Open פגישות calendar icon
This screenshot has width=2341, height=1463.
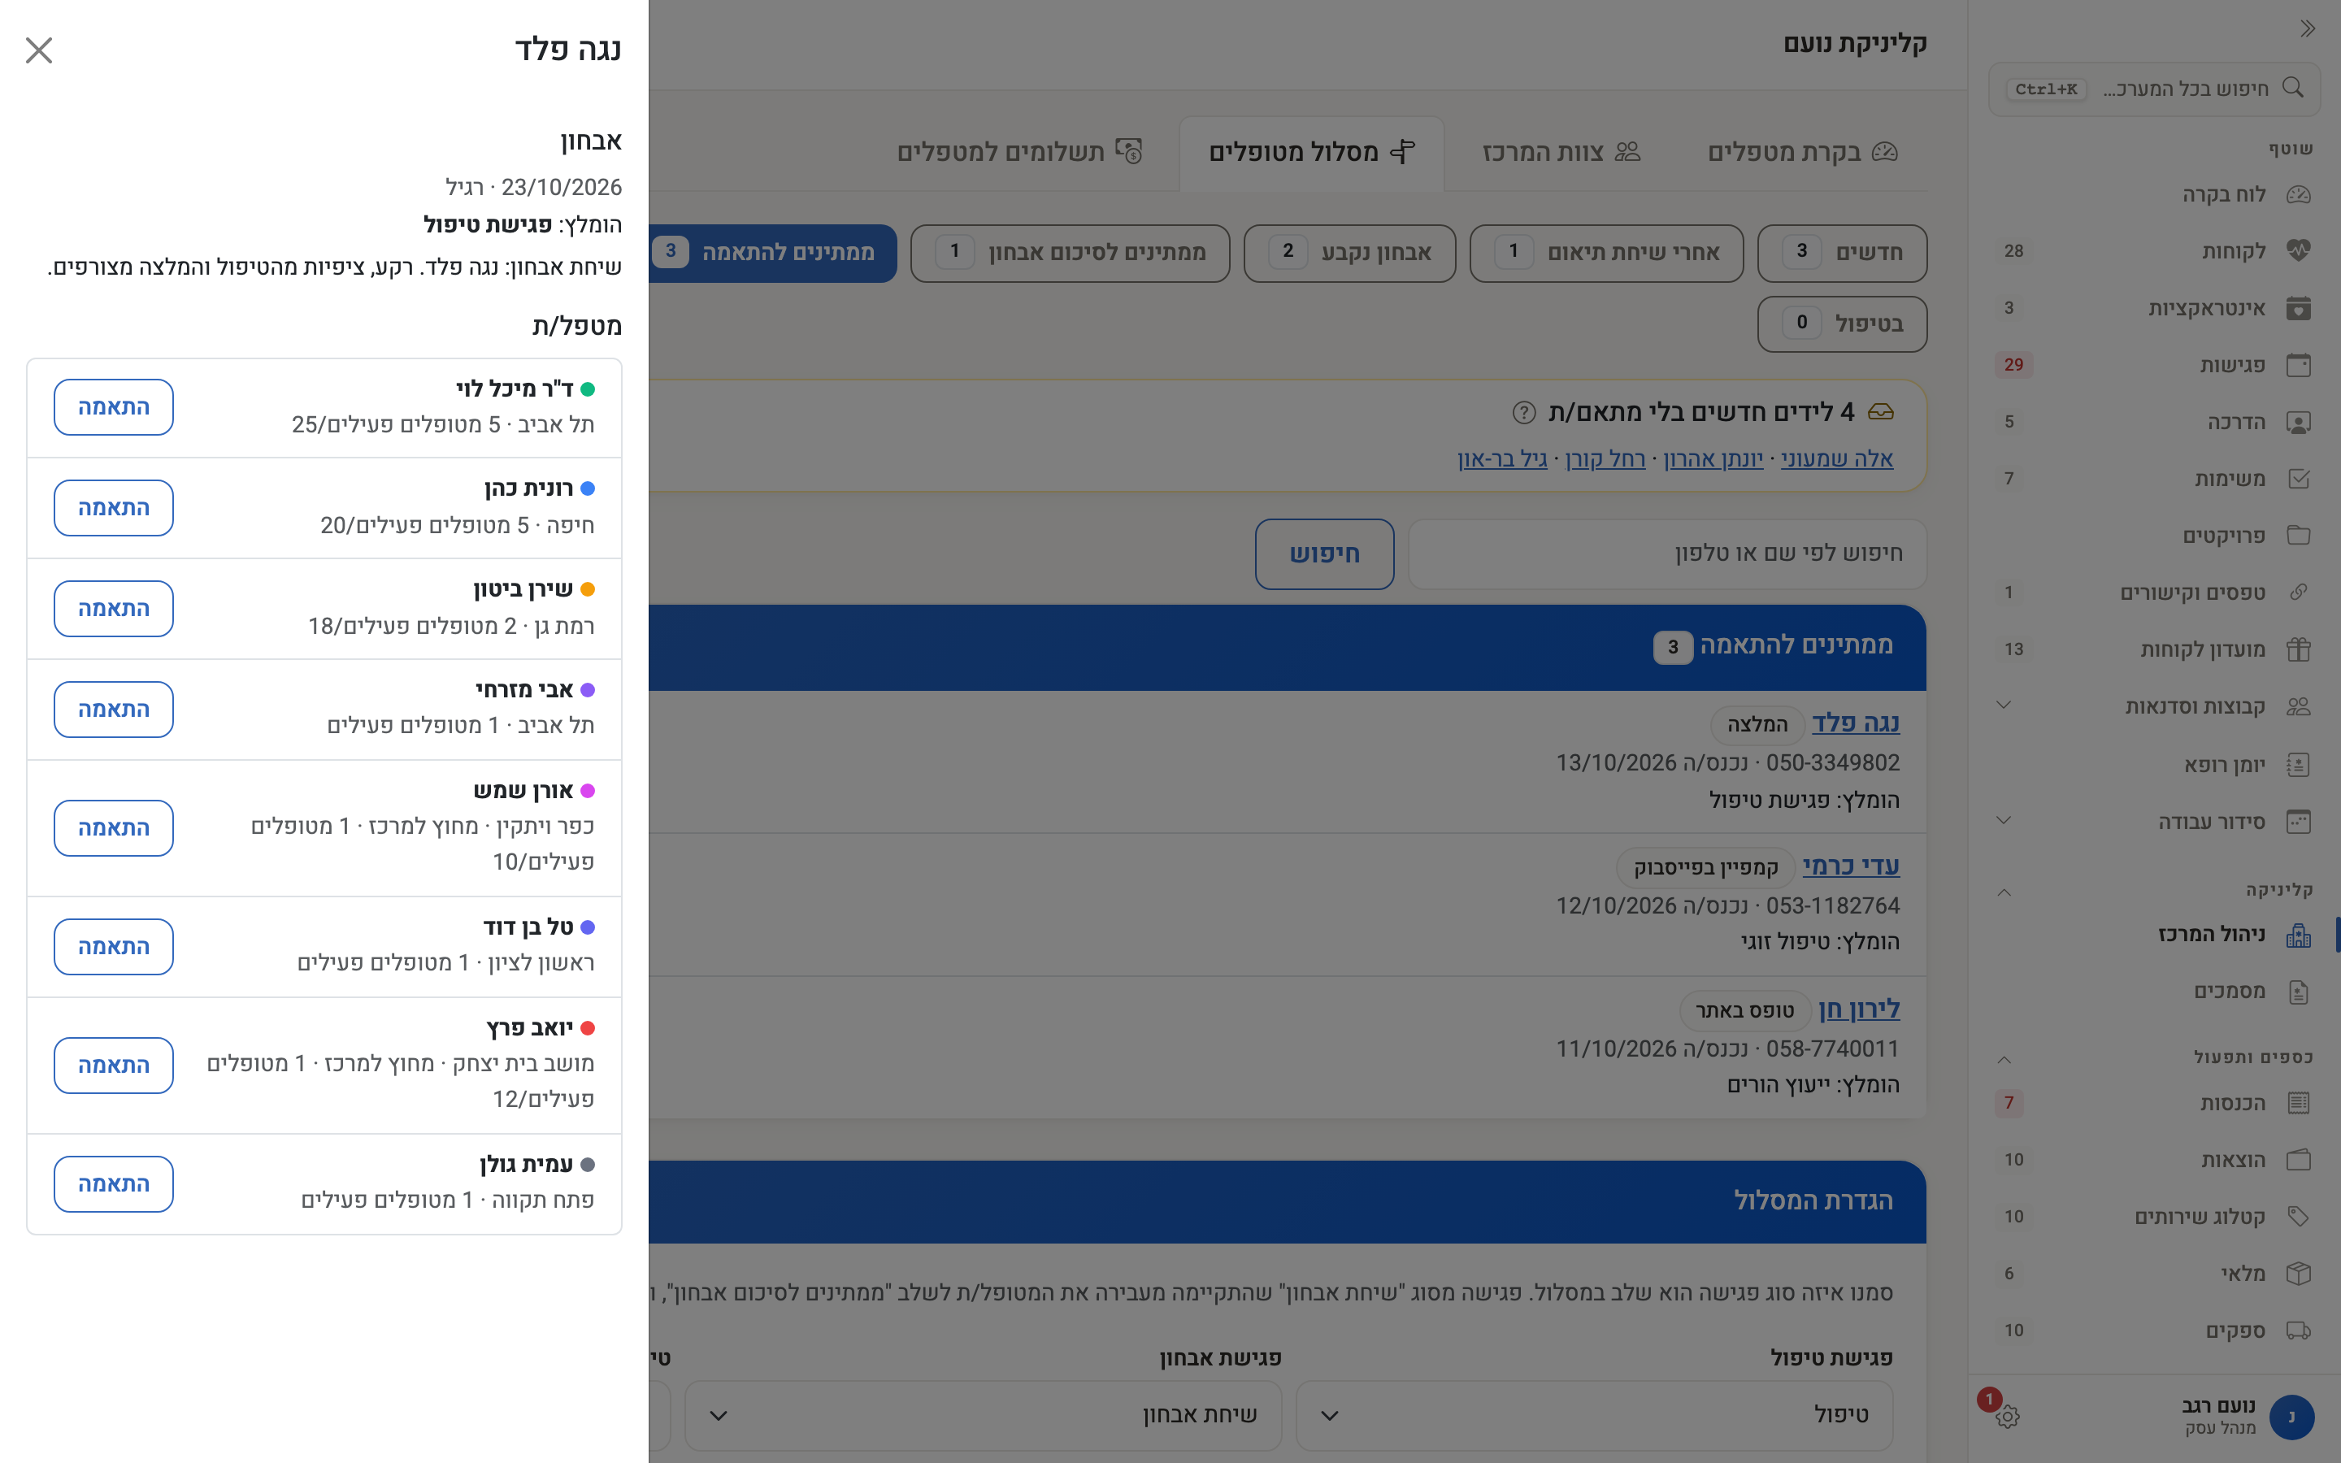2299,365
